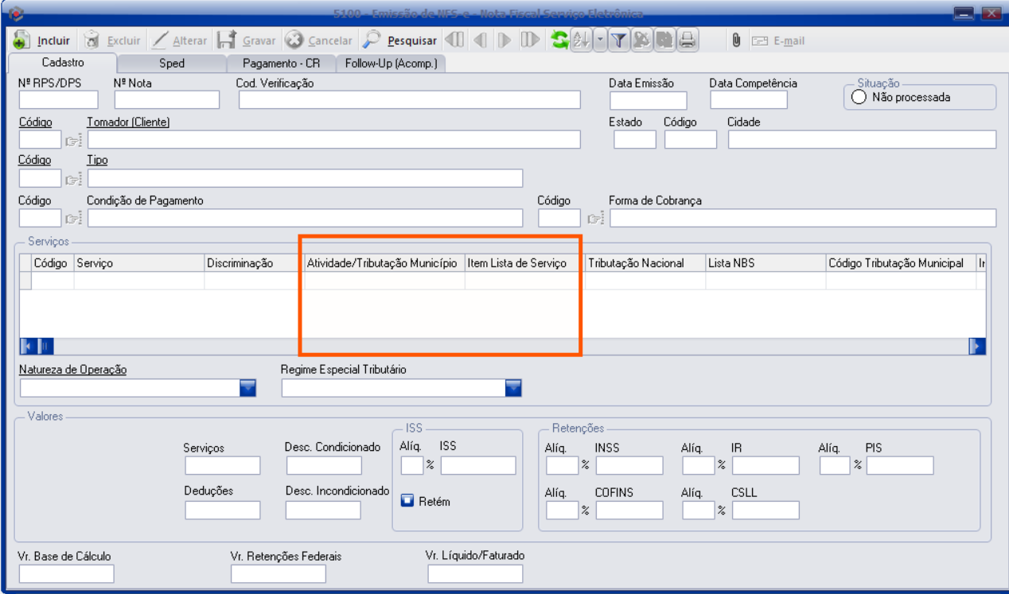The height and width of the screenshot is (594, 1009).
Task: Click the Data Emissão input field
Action: coord(648,100)
